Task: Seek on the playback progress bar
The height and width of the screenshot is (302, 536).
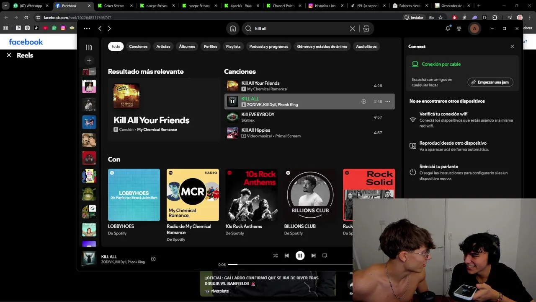Action: (291, 265)
